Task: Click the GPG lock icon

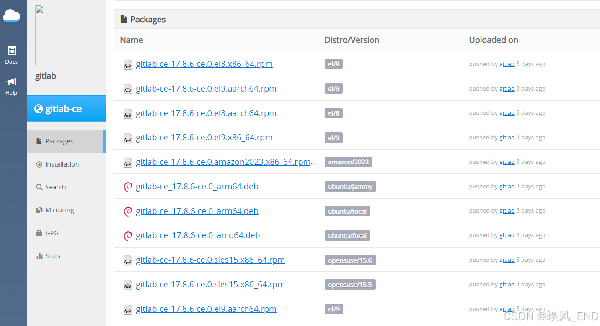Action: click(39, 233)
